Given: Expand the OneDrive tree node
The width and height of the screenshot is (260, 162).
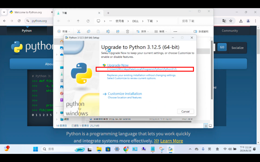Looking at the screenshot, I should tap(57, 55).
